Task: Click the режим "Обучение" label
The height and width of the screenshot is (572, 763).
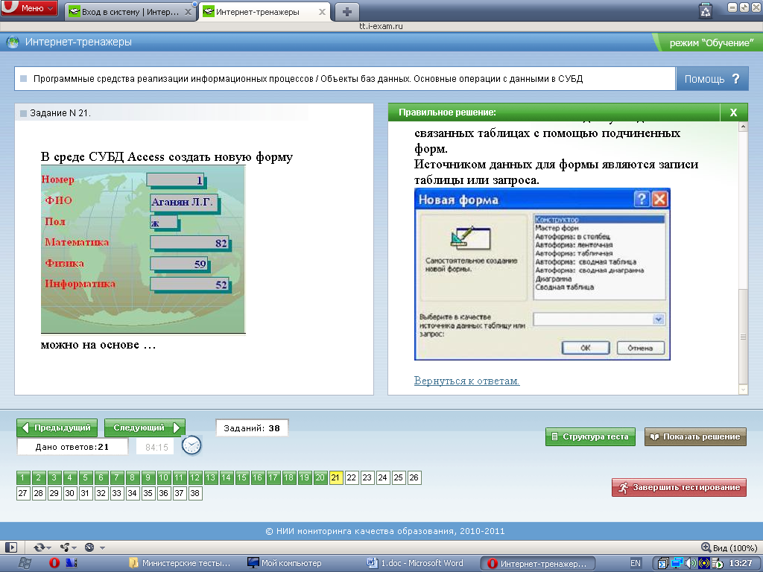Action: click(x=711, y=42)
